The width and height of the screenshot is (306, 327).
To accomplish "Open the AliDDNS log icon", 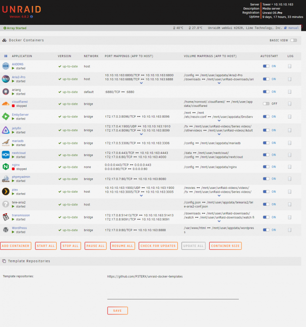I will [x=289, y=66].
